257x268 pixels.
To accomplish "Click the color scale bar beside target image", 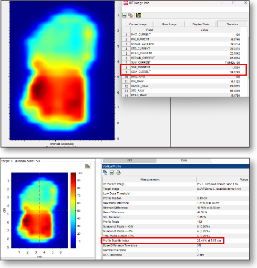I will point(73,210).
